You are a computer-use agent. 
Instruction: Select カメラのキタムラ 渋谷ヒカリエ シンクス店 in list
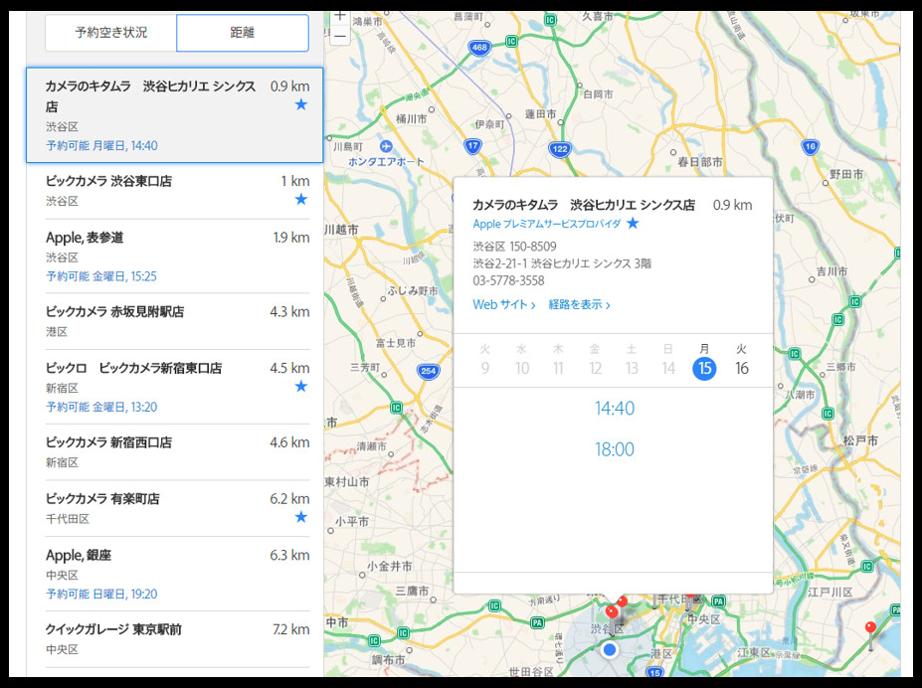tap(175, 115)
